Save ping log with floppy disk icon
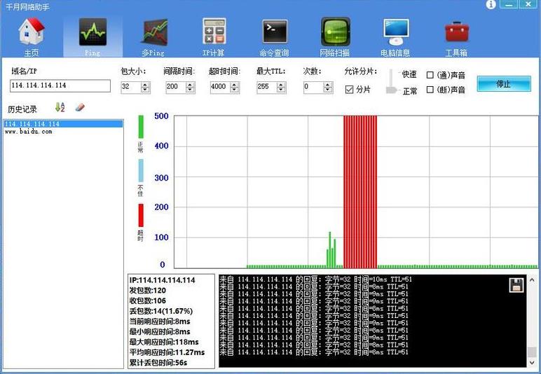 coord(516,284)
